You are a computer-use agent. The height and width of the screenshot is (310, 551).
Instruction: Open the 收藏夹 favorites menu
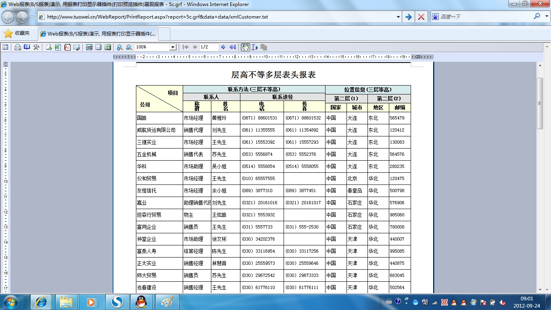tap(17, 34)
